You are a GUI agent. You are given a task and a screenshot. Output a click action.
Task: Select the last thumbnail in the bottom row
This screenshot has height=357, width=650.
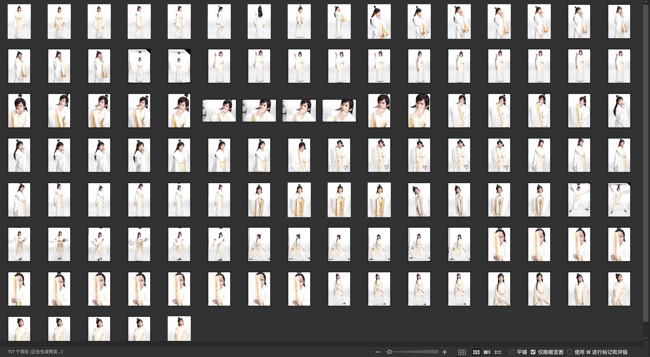click(179, 329)
